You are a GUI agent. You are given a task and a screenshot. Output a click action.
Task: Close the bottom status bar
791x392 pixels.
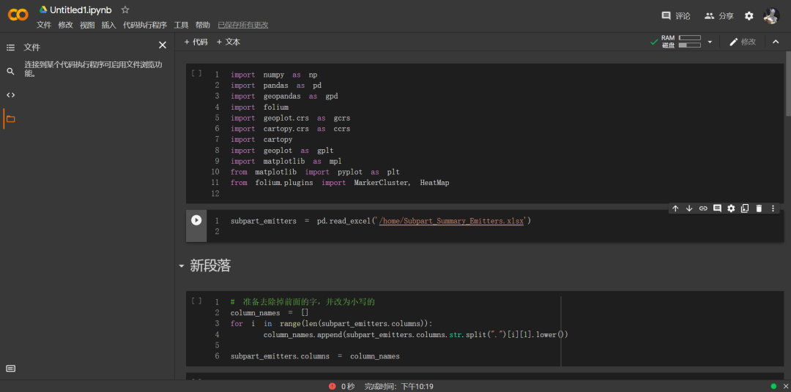(x=785, y=386)
